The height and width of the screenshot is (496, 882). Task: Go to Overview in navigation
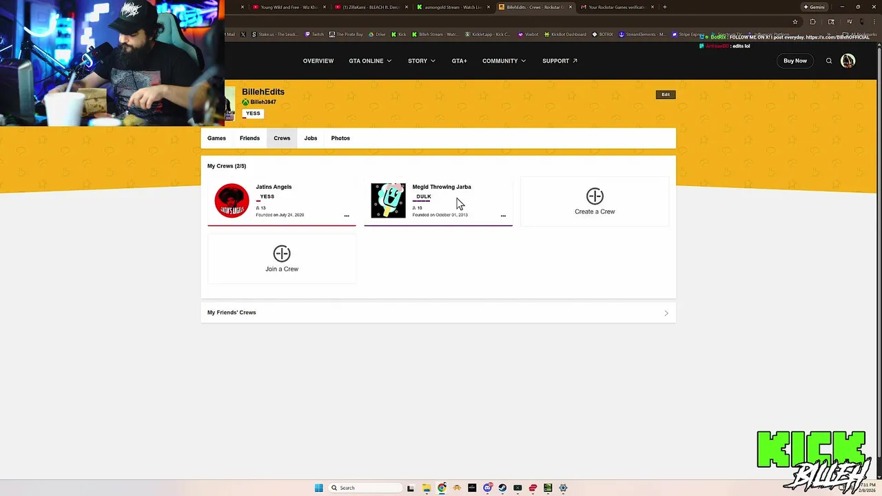[x=318, y=61]
